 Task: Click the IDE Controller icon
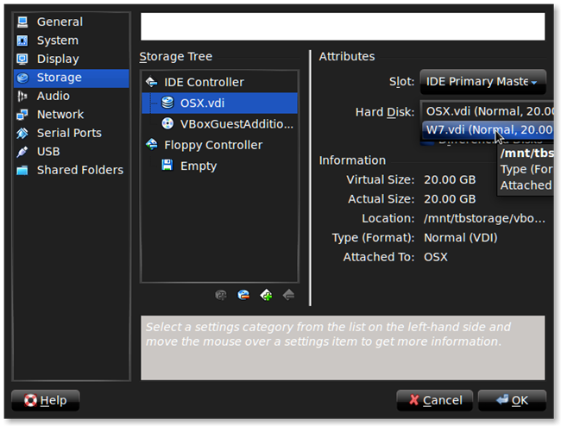(x=152, y=82)
